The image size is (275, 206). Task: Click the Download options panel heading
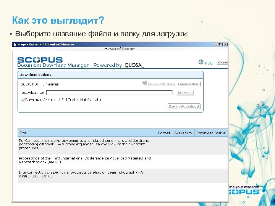[x=36, y=75]
